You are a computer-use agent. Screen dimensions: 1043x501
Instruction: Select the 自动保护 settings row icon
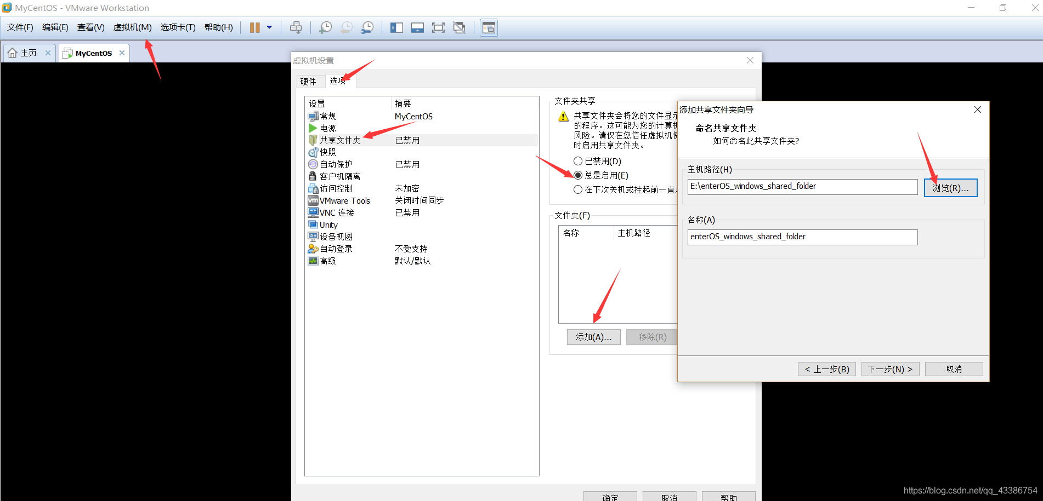click(x=313, y=164)
